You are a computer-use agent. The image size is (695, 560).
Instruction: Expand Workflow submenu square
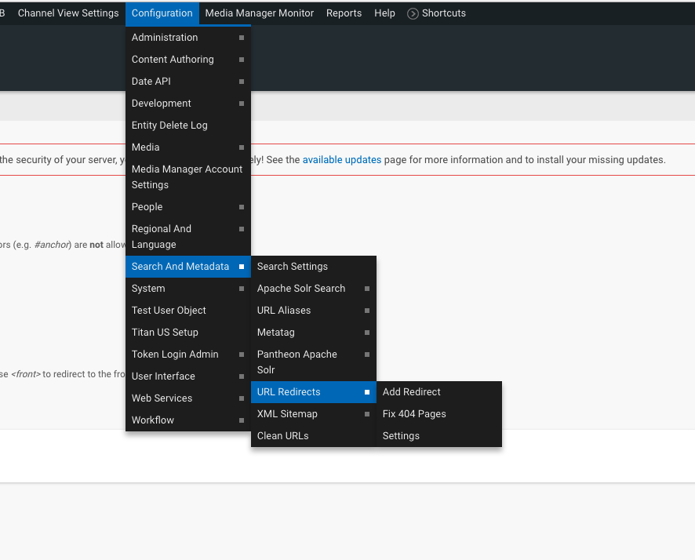coord(242,420)
